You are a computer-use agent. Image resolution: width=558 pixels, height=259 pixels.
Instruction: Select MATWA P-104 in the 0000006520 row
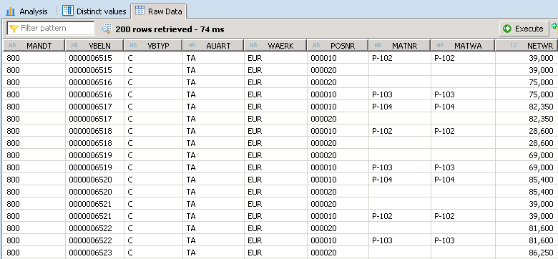tap(463, 180)
